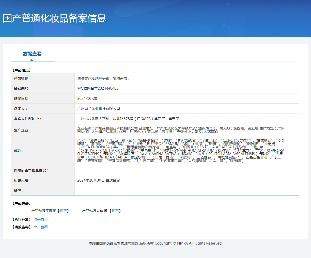Click the NMPA copyright footer text

point(155,243)
